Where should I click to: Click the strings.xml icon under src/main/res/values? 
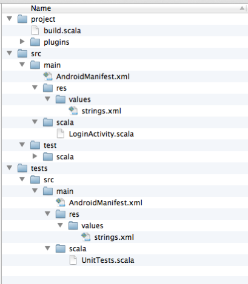pyautogui.click(x=73, y=111)
